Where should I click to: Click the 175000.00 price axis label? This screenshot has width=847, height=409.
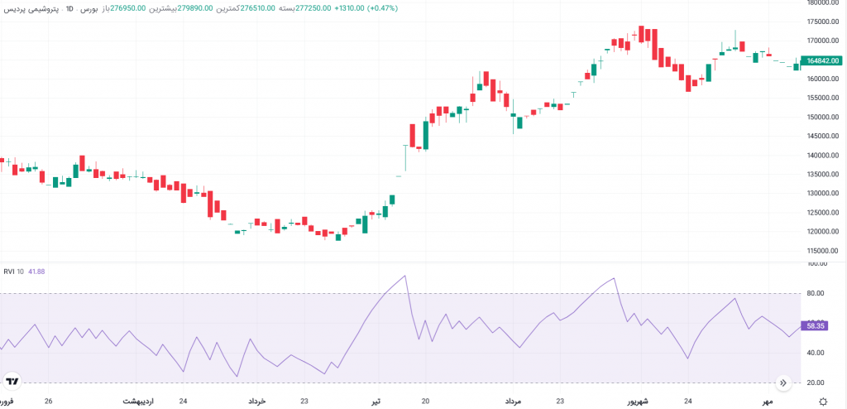822,22
